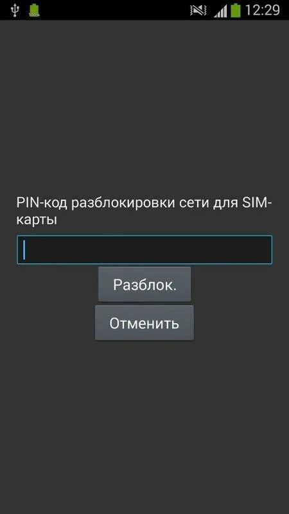Viewport: 289px width, 514px height.
Task: Tap the battery level icon beside the clock
Action: point(236,10)
